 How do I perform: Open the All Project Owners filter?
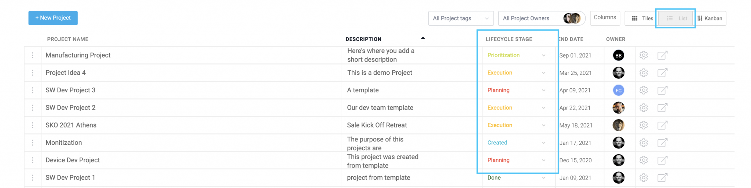(542, 18)
